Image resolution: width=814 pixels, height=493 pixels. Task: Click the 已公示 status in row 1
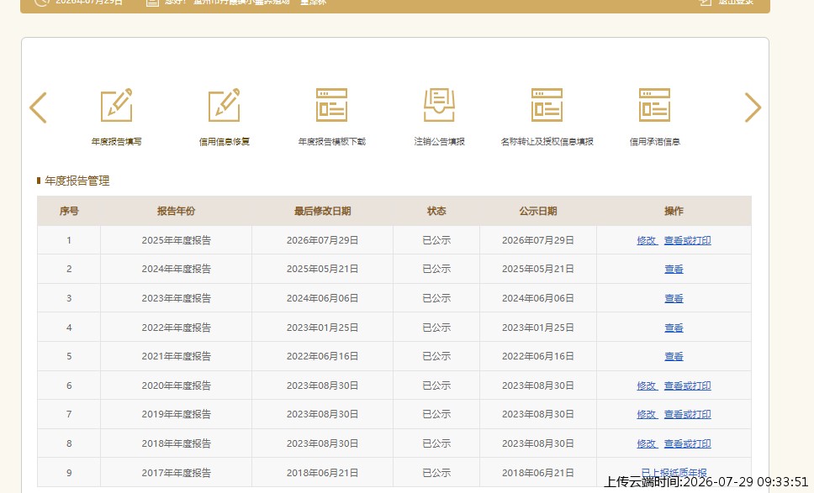tap(436, 240)
